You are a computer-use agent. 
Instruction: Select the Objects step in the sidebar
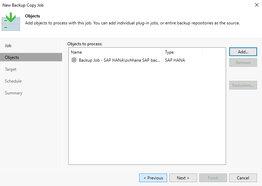12,57
